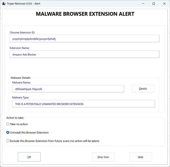Click in the Chrome Extension ID field
Screen dimensions: 170x167
(x=84, y=39)
